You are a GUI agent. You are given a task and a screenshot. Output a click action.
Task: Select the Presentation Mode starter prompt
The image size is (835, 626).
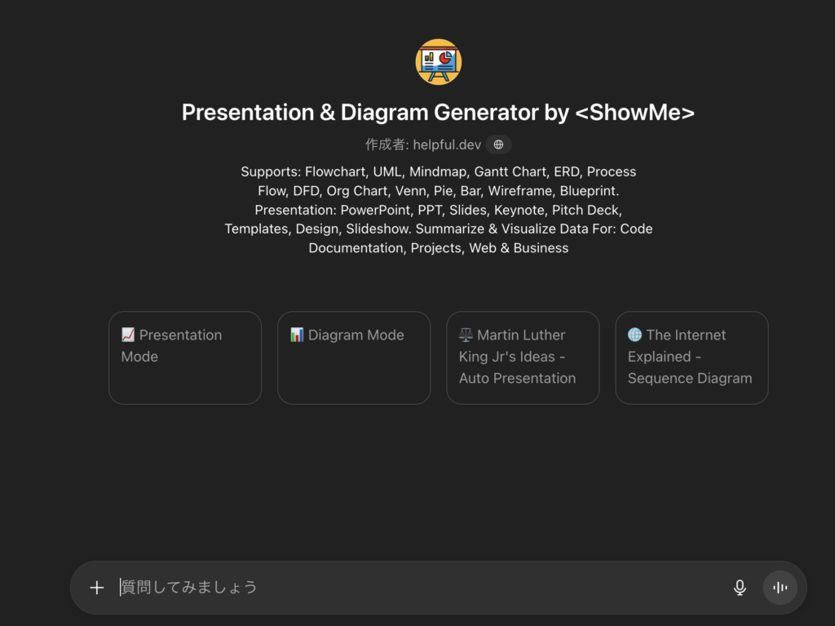185,357
